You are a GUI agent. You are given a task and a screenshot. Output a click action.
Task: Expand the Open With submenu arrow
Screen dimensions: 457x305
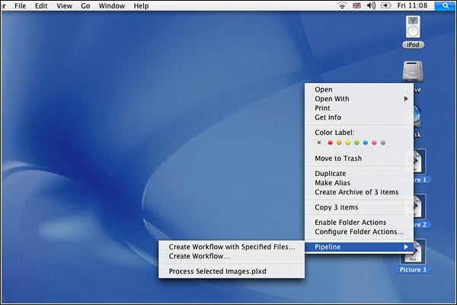tap(406, 99)
